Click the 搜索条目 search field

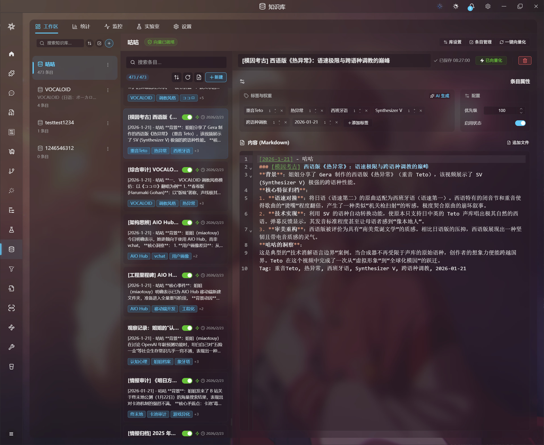click(176, 62)
